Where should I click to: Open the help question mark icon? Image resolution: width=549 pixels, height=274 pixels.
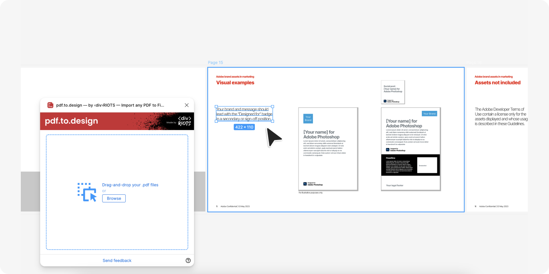tap(188, 260)
